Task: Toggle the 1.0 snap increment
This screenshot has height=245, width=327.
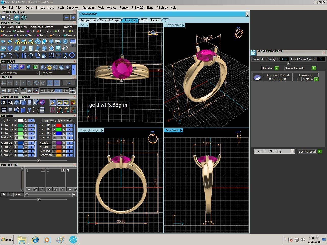Action: [66, 91]
